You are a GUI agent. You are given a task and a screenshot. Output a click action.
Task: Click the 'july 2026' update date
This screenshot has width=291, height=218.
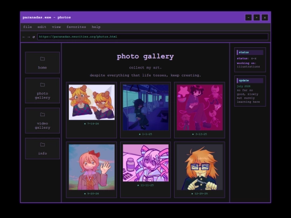pos(244,86)
